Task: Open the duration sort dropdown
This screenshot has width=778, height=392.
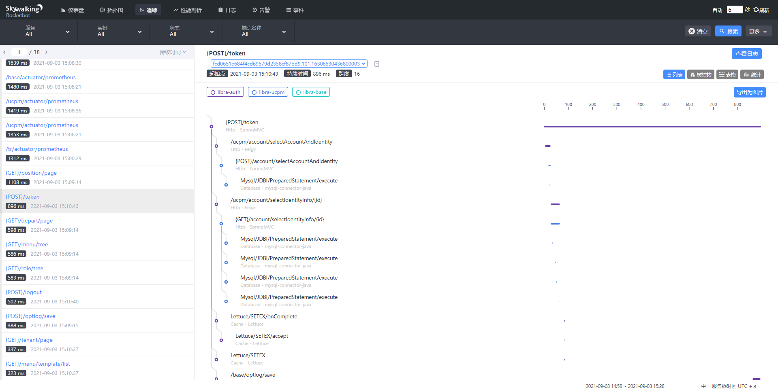Action: click(173, 52)
